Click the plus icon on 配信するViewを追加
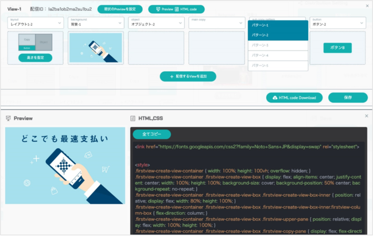Image resolution: width=373 pixels, height=236 pixels. coord(172,77)
